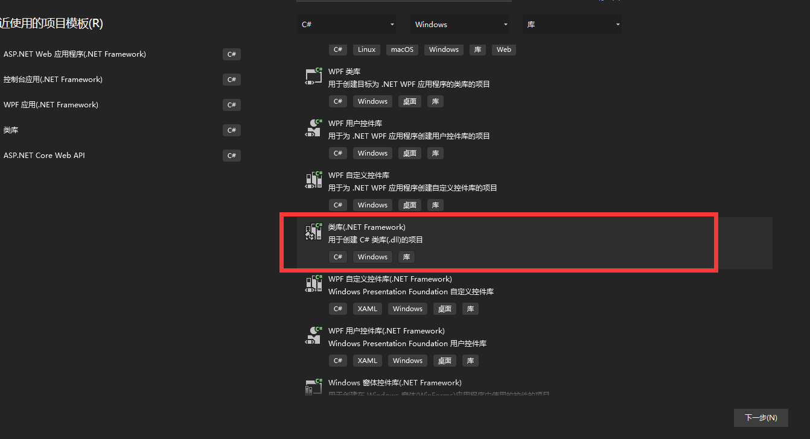Click the macOS tag in the top row
This screenshot has width=810, height=439.
(x=402, y=49)
